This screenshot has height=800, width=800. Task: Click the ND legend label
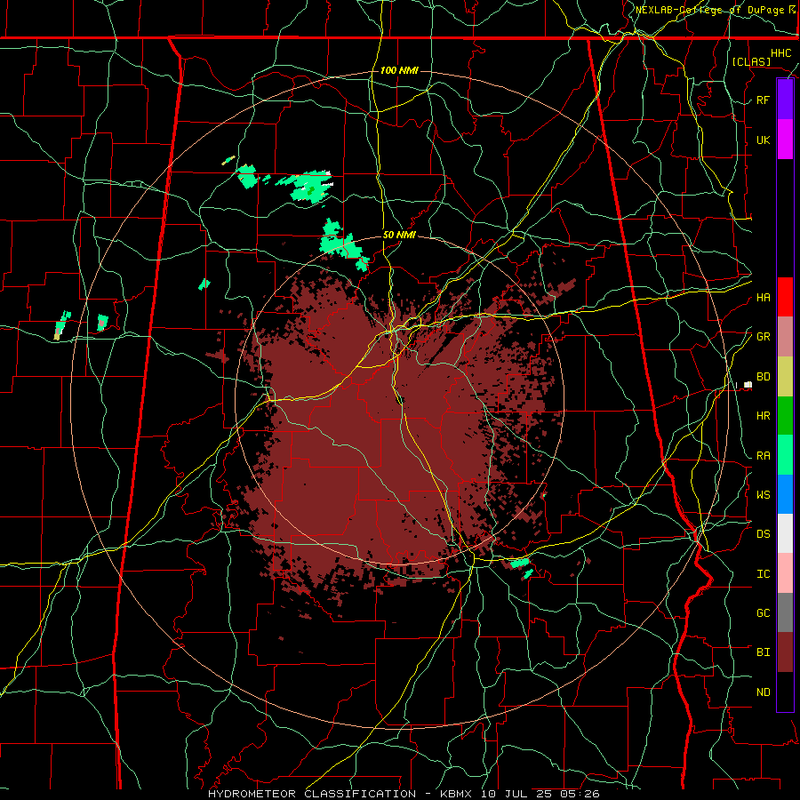coord(763,692)
